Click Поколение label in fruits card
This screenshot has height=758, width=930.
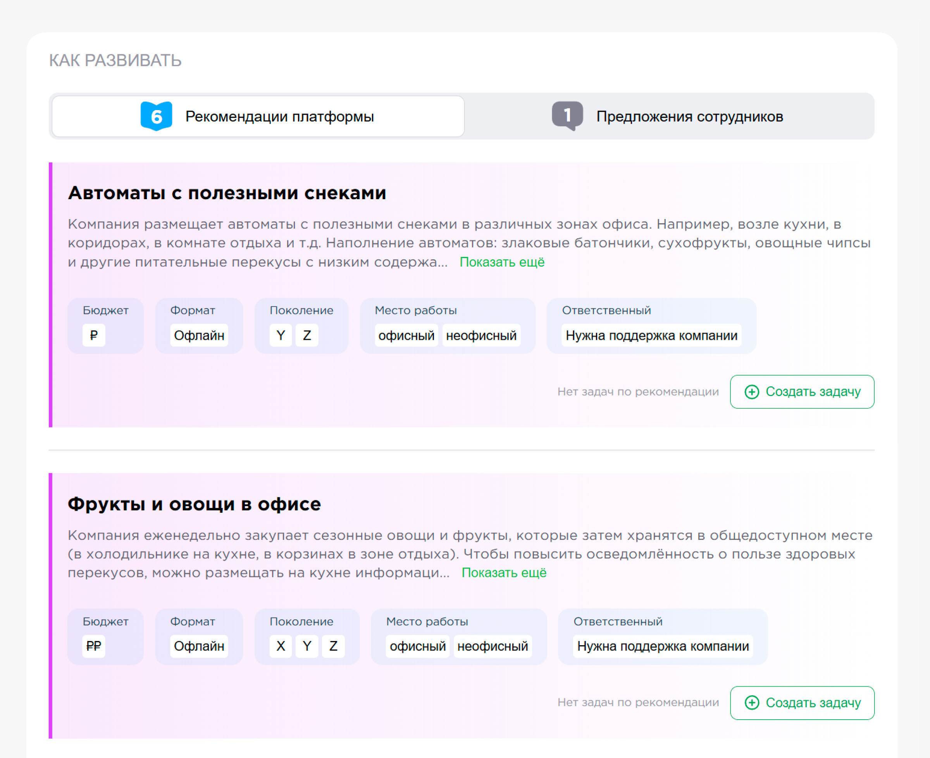(x=301, y=621)
